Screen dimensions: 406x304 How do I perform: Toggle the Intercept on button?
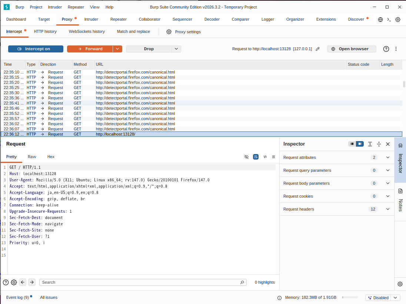(36, 49)
